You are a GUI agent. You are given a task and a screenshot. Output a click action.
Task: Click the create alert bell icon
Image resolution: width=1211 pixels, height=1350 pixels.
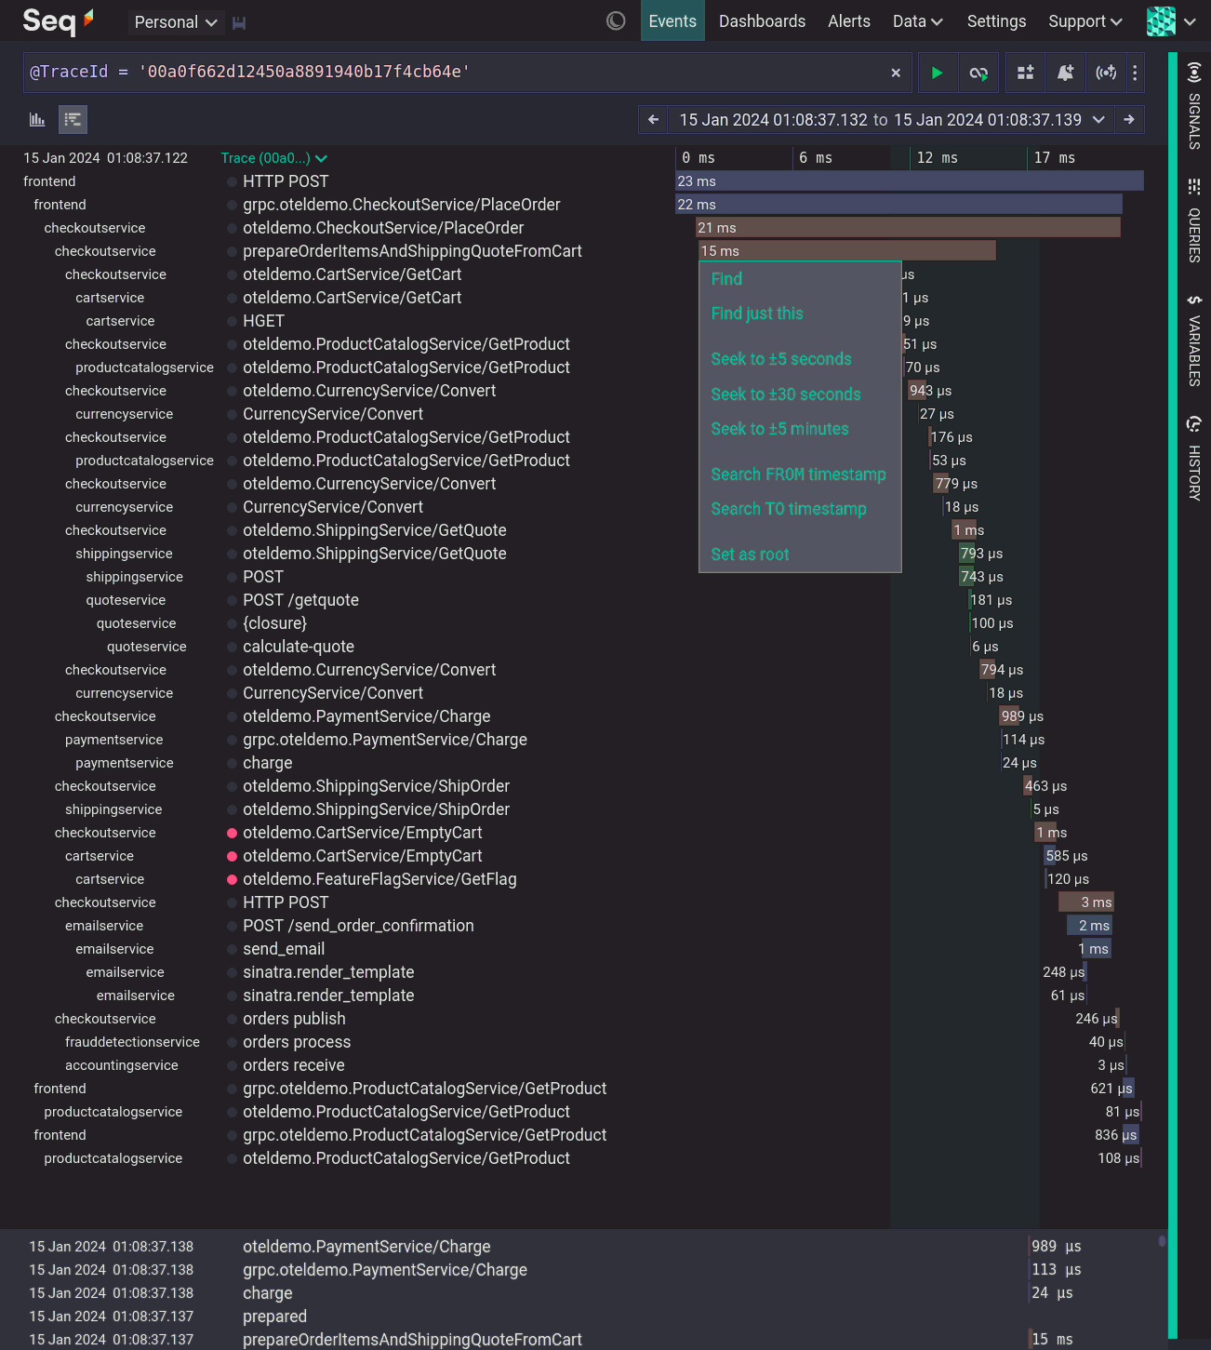[1065, 73]
